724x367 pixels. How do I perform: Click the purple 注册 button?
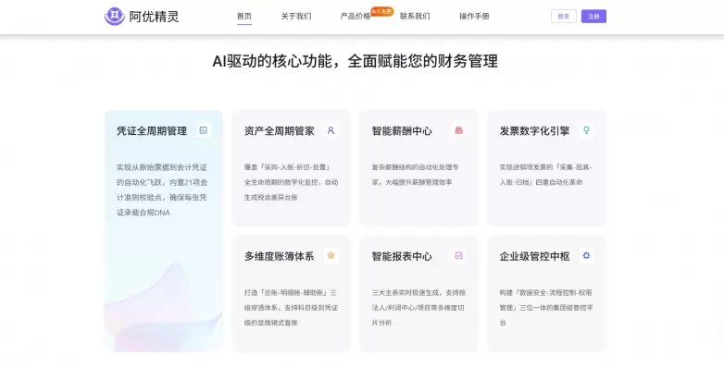(x=593, y=16)
